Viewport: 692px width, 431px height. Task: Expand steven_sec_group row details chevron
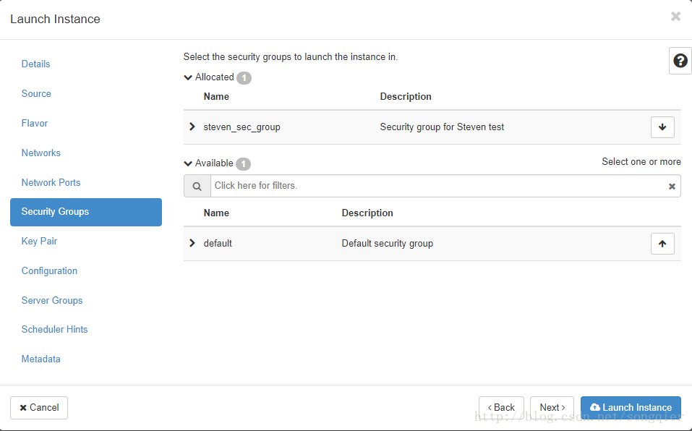pos(192,127)
